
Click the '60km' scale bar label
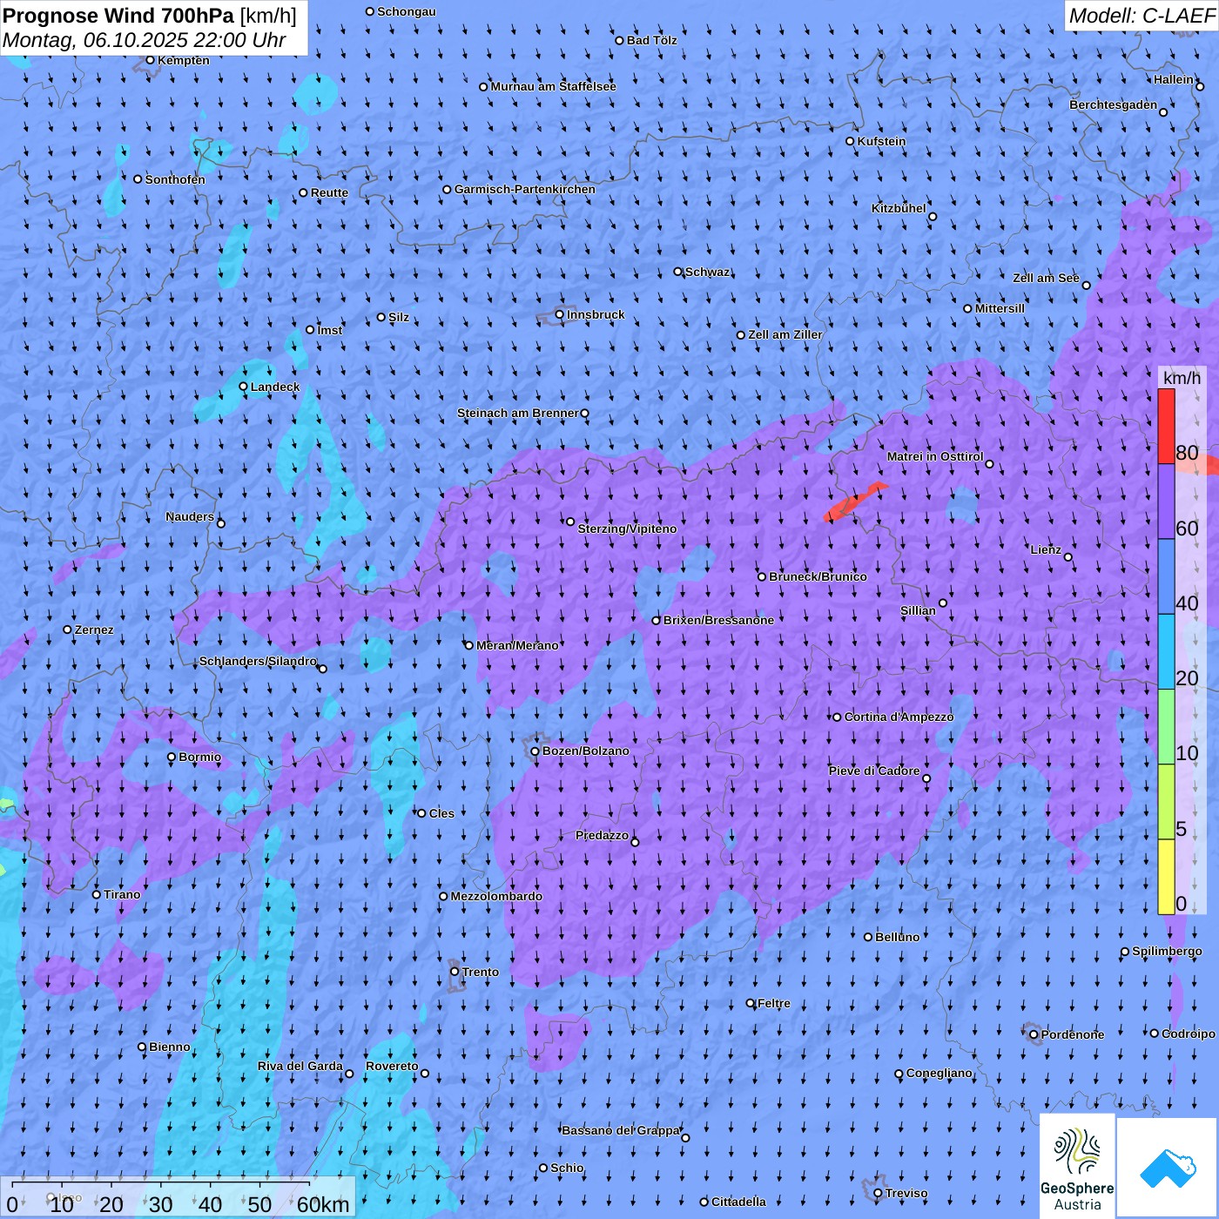coord(323,1205)
